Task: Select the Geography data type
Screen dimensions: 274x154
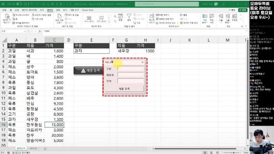Action: [101, 19]
